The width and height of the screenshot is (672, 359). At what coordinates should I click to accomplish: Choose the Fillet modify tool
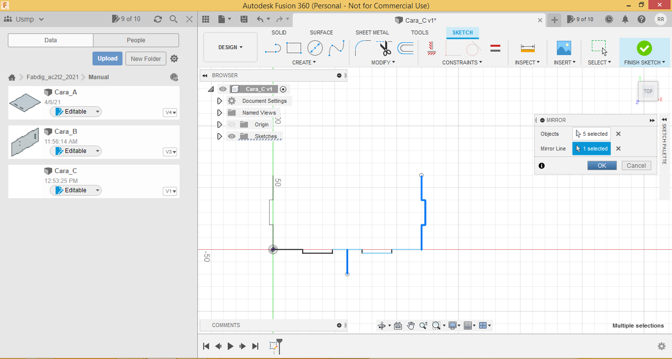click(363, 48)
